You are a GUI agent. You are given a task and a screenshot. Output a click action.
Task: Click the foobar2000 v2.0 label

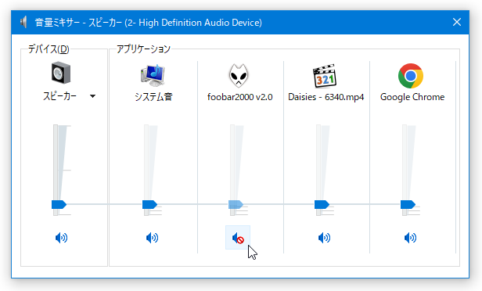click(x=239, y=97)
